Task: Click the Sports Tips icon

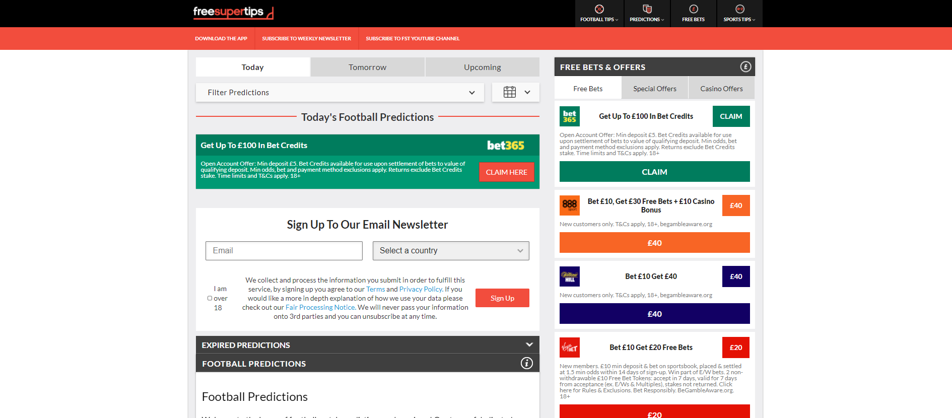Action: [740, 9]
